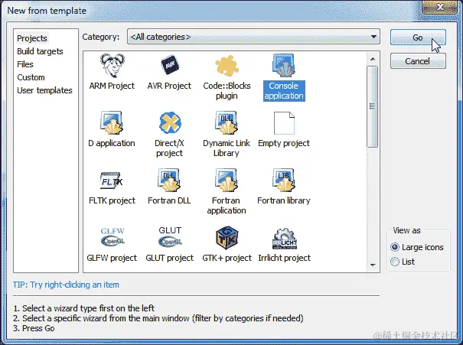463x345 pixels.
Task: Click the 'Fortran library' label text
Action: [x=284, y=200]
